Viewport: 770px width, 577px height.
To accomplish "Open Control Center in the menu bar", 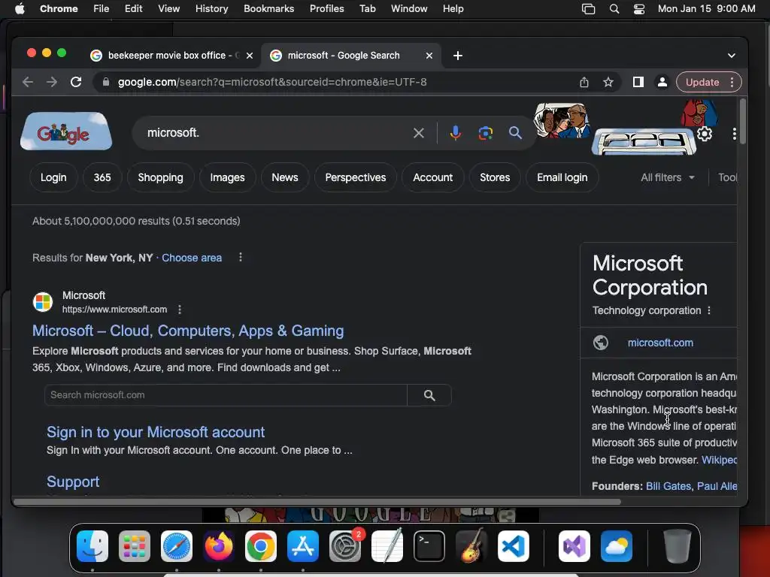I will click(639, 9).
